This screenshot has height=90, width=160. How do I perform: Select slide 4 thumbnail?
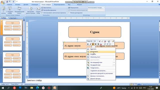[12, 75]
